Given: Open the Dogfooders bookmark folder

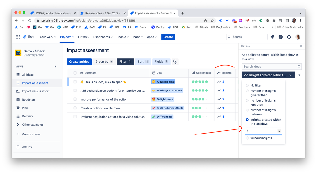Looking at the screenshot, I should click(221, 27).
